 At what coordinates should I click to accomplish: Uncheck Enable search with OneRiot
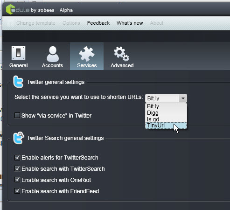click(17, 180)
